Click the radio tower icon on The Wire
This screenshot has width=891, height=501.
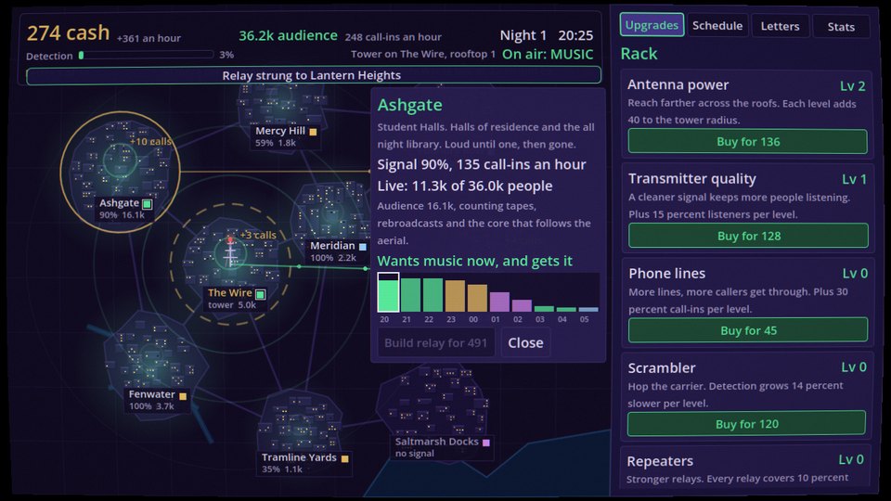point(230,251)
